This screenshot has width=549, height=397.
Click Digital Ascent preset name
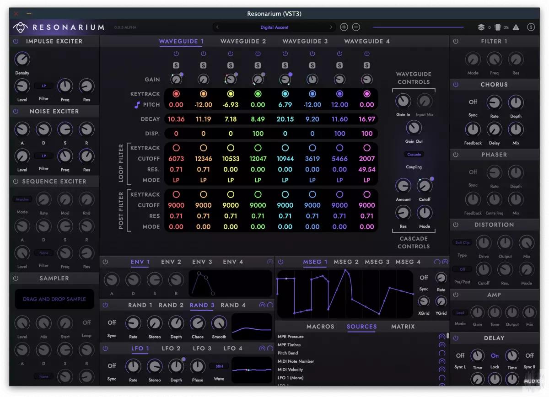pyautogui.click(x=274, y=27)
